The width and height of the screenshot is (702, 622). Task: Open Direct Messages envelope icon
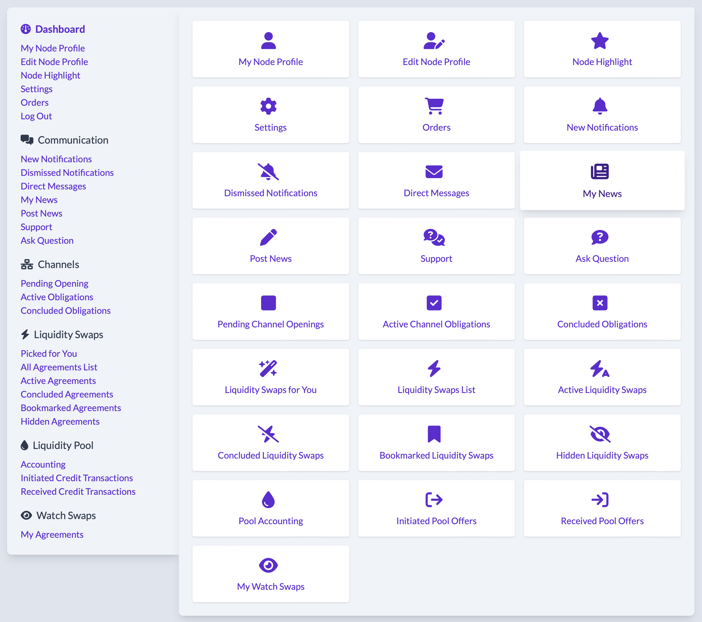tap(434, 172)
